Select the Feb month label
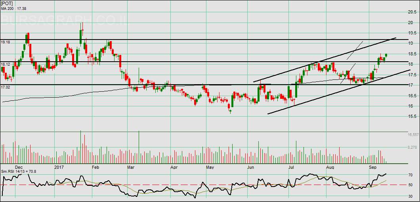 coord(95,167)
